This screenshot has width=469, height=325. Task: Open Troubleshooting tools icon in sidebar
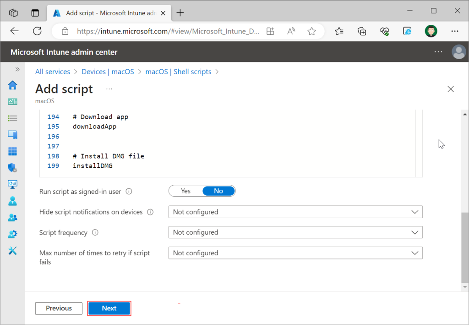[12, 250]
